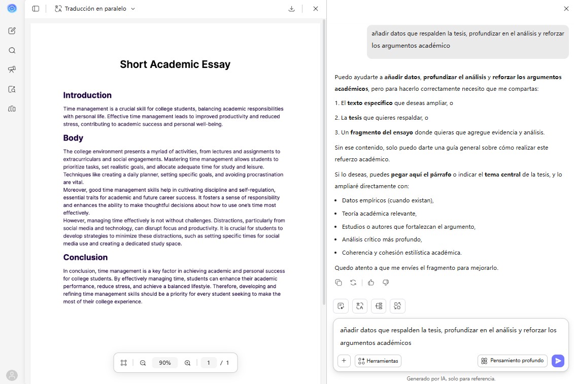Viewport: 574px width, 384px height.
Task: Click the translate quick-action icon
Action: 359,306
